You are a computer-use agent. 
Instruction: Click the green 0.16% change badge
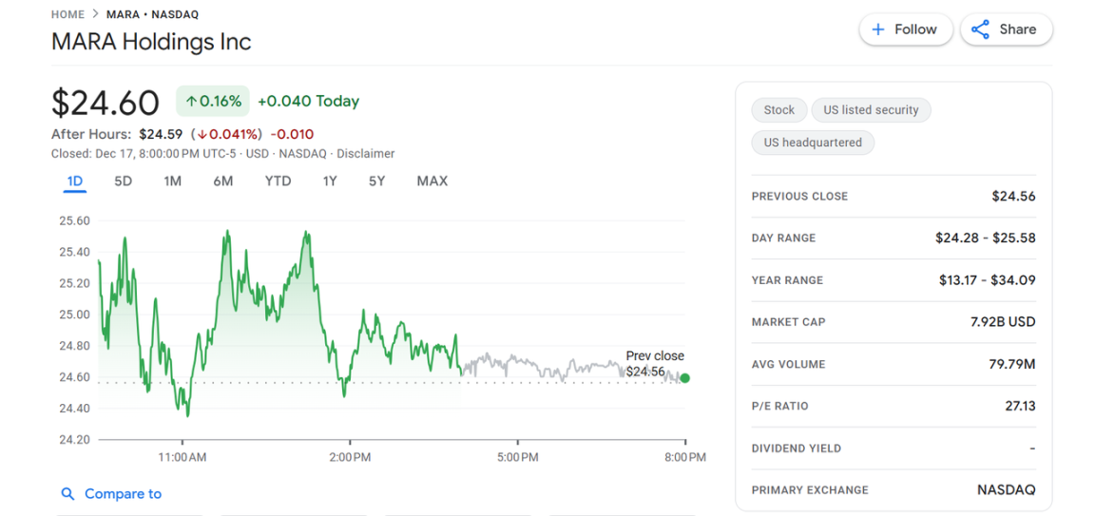(213, 101)
